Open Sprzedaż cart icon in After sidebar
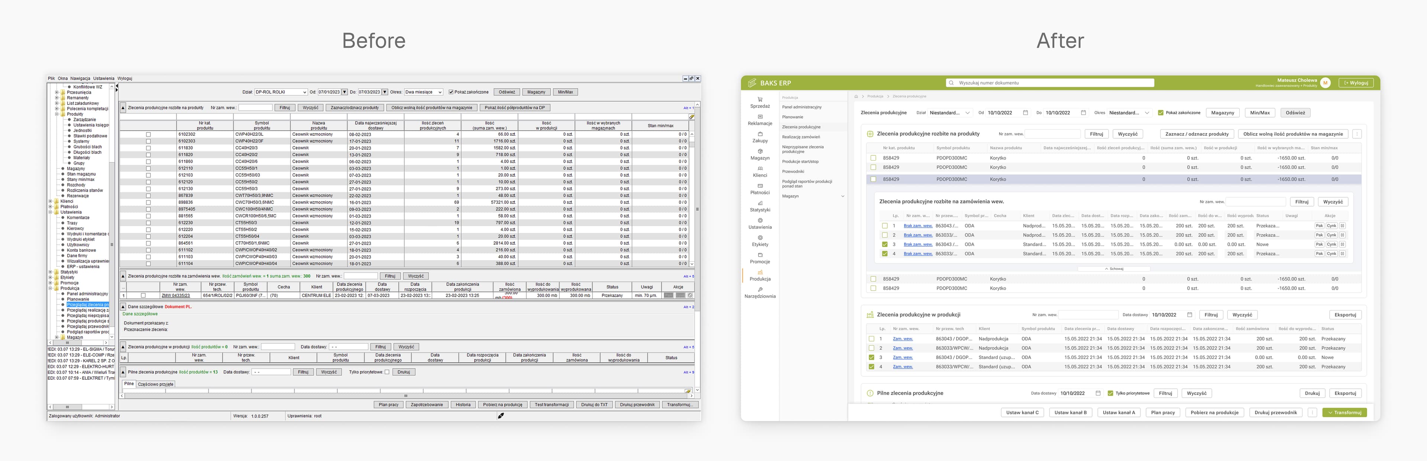Screen dimensions: 1427x461 (x=760, y=99)
